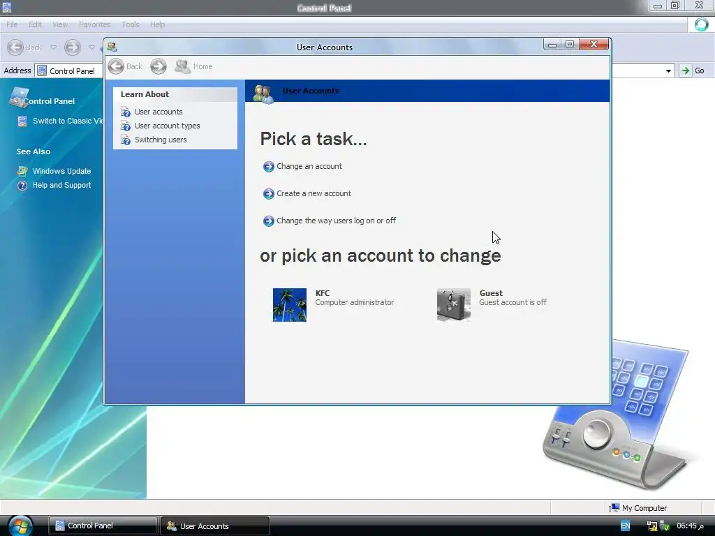Click the User Accounts header people icon
The height and width of the screenshot is (536, 715).
pos(263,94)
